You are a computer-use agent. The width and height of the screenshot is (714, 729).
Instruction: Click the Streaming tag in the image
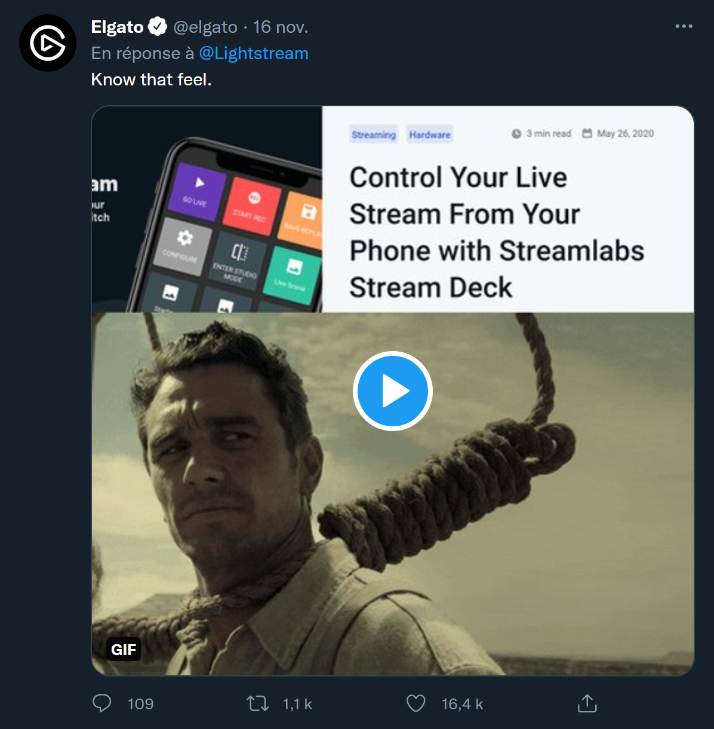pyautogui.click(x=374, y=135)
